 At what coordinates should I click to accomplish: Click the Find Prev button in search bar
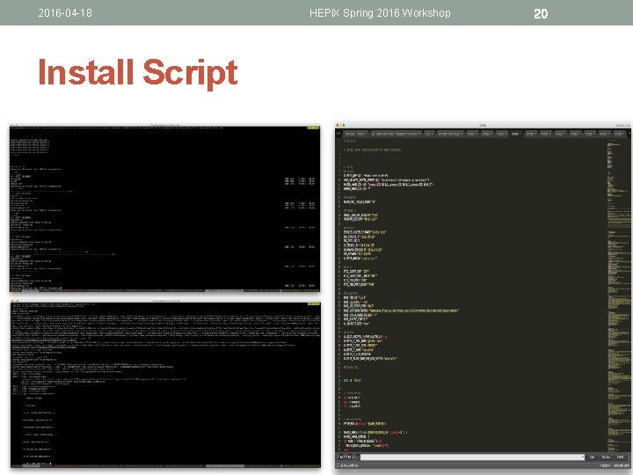coord(606,457)
